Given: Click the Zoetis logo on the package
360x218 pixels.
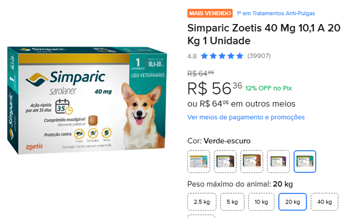Looking at the screenshot, I should pyautogui.click(x=35, y=146).
